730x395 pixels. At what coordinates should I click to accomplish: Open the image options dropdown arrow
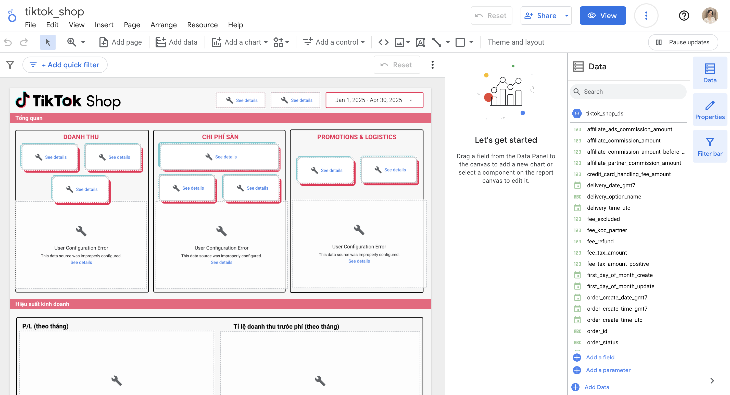tap(408, 42)
